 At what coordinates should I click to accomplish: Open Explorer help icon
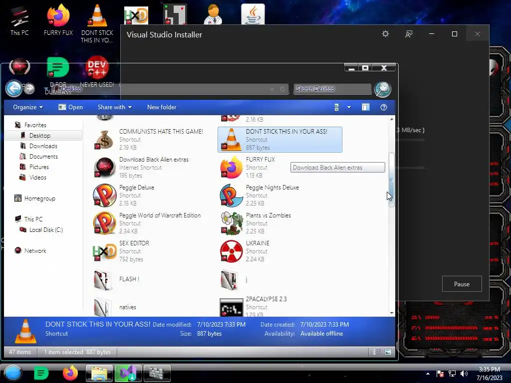coord(384,107)
